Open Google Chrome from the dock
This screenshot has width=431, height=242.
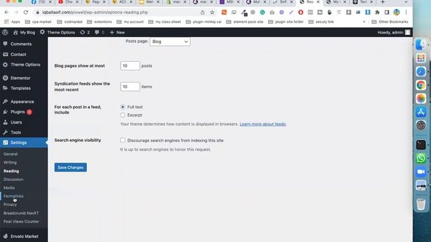(x=420, y=85)
